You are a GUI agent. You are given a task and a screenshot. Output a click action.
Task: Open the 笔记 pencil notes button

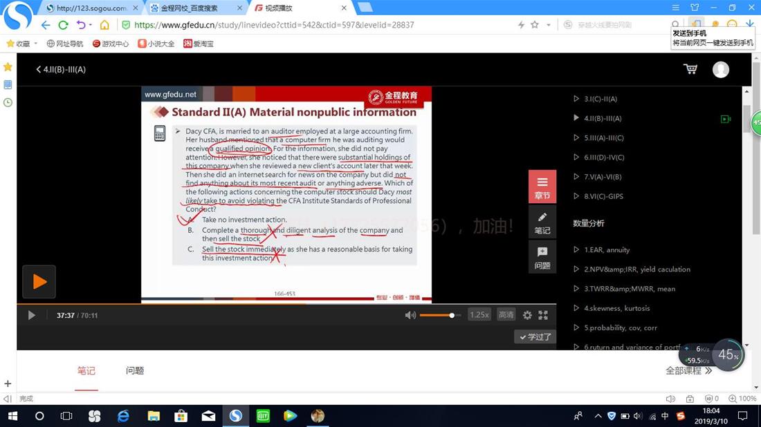point(542,222)
